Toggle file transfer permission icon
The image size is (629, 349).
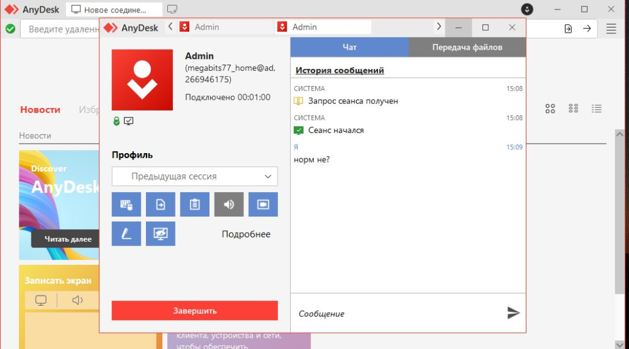coord(160,205)
